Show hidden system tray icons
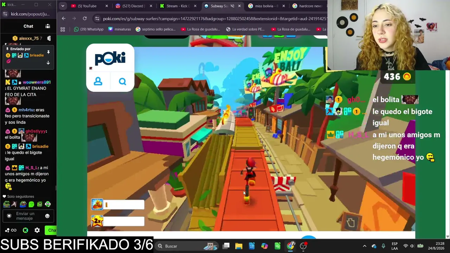This screenshot has height=253, width=450. [365, 246]
